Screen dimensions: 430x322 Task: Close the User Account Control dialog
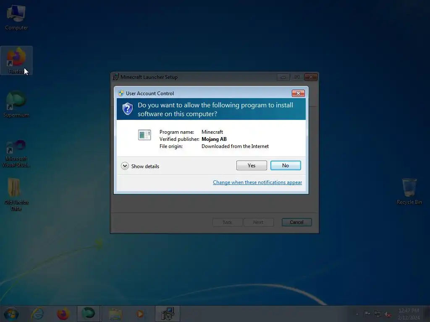pos(298,93)
